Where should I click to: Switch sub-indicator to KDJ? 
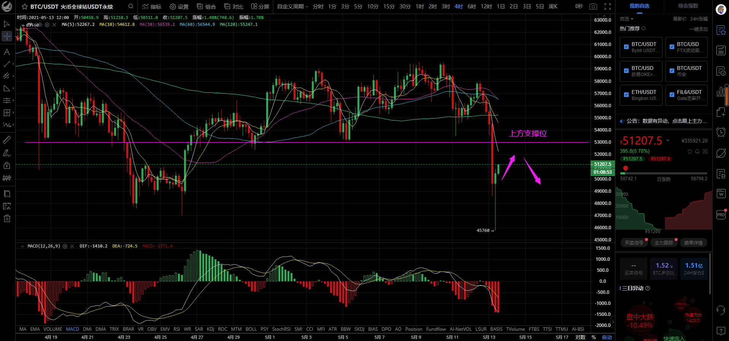tap(210, 329)
